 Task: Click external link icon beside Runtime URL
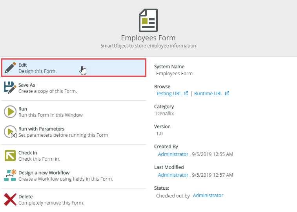(227, 94)
